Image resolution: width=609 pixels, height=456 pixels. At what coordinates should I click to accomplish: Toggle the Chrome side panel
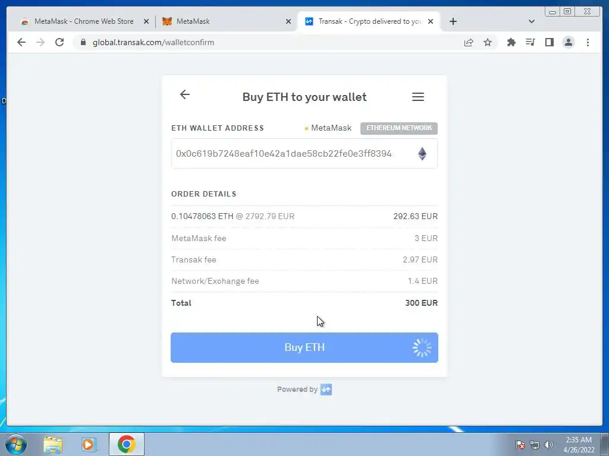click(549, 42)
